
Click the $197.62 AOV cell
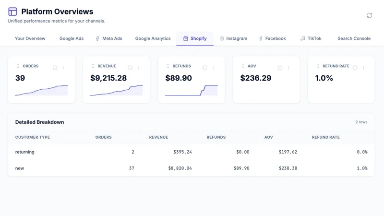coord(288,152)
